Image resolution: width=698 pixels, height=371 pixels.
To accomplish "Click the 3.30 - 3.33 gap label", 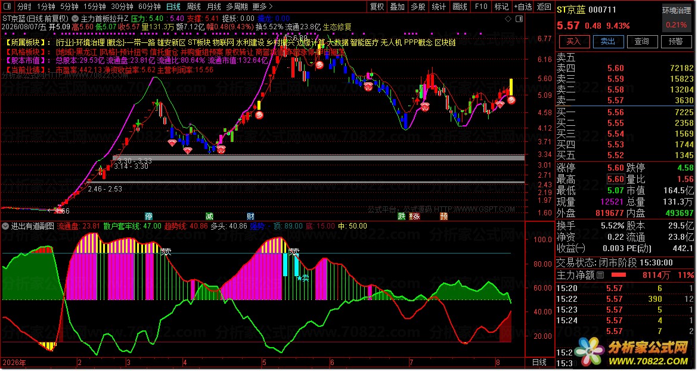I will [135, 160].
